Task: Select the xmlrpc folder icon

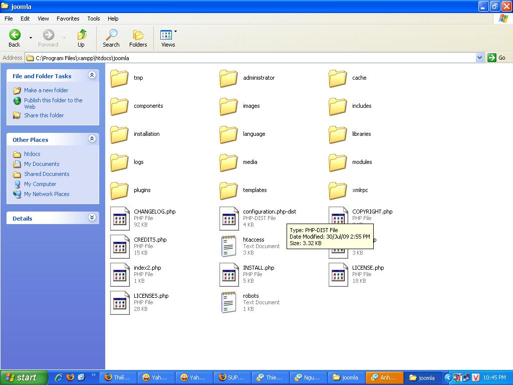Action: 338,190
